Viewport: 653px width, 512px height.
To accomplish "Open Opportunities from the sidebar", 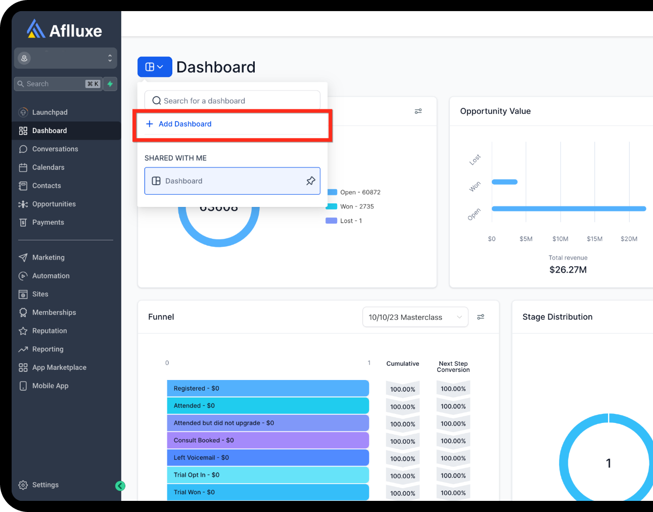I will 54,204.
